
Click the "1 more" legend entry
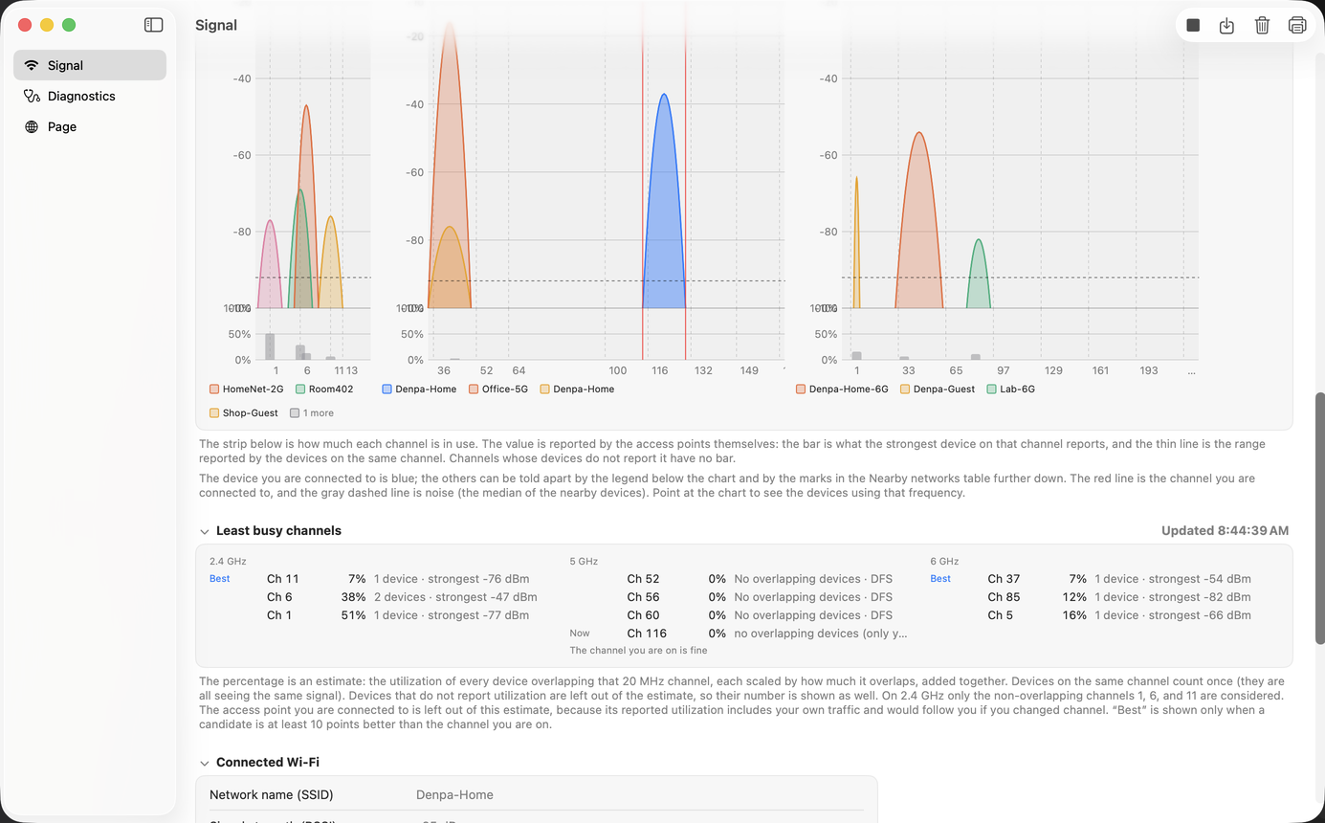(312, 413)
